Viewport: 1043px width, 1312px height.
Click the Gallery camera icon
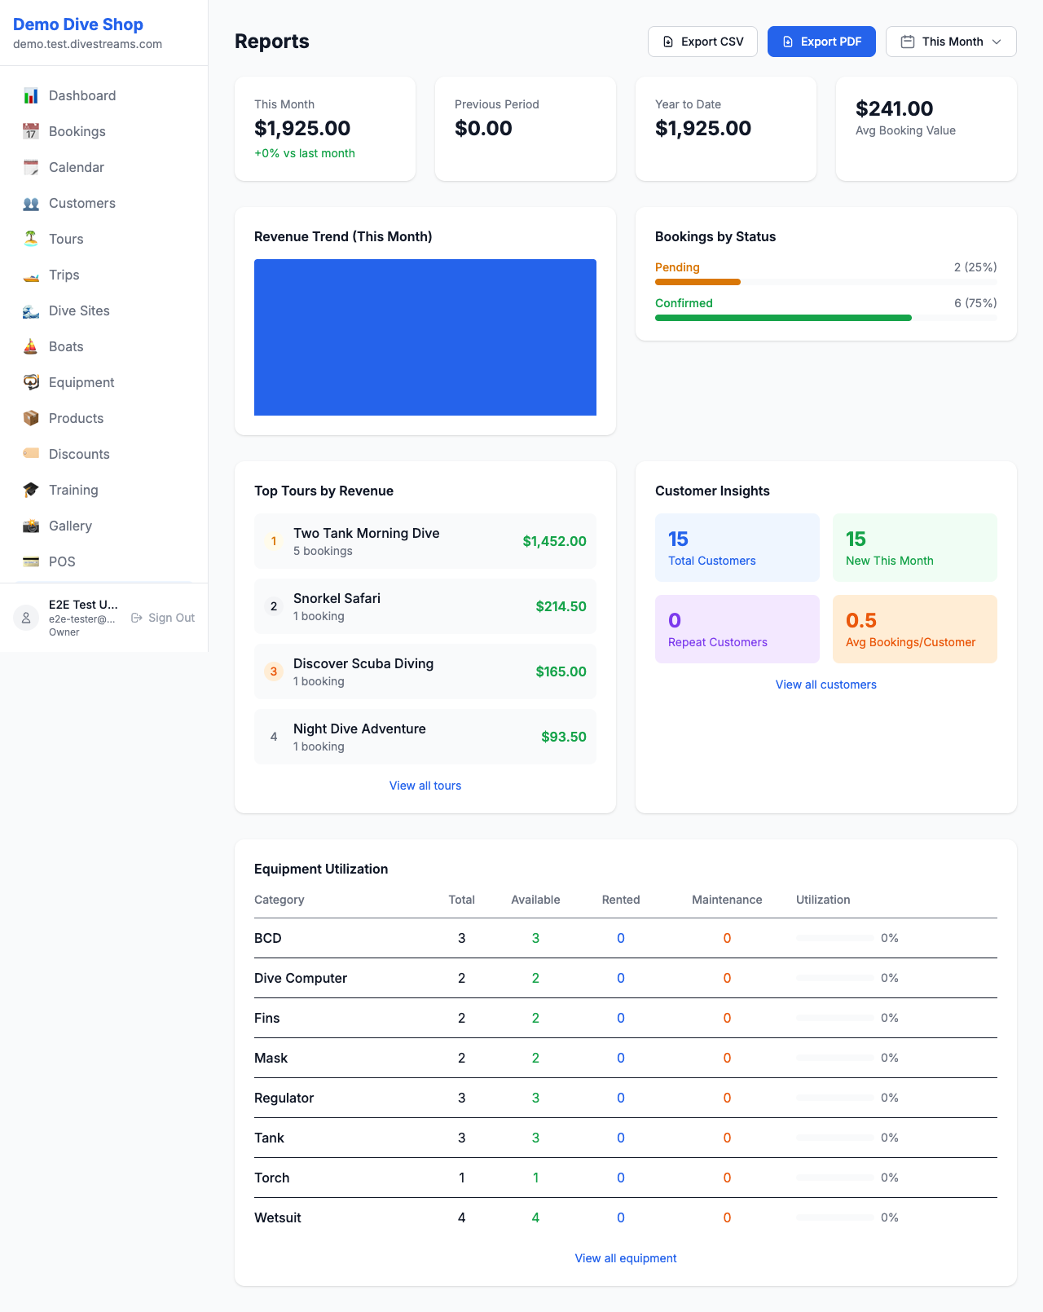(x=31, y=526)
